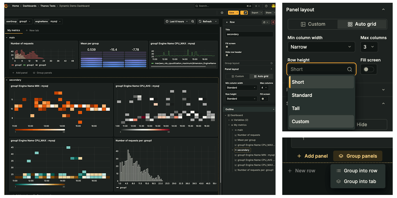Click the help question mark icon
This screenshot has height=198, width=397.
[266, 6]
